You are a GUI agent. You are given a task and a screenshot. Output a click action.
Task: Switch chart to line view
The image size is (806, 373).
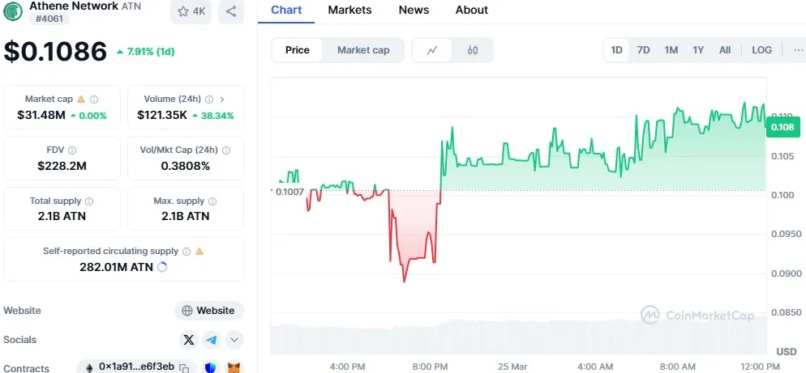pyautogui.click(x=433, y=50)
